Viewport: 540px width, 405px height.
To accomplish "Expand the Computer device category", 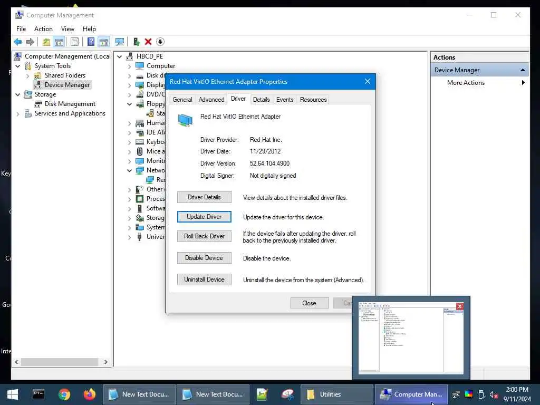I will (x=130, y=66).
